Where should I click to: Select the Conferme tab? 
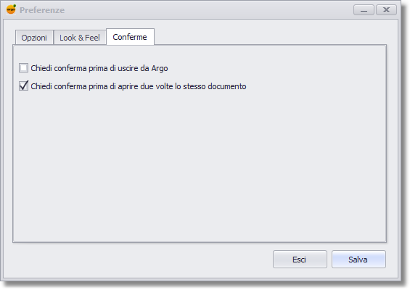pyautogui.click(x=130, y=37)
